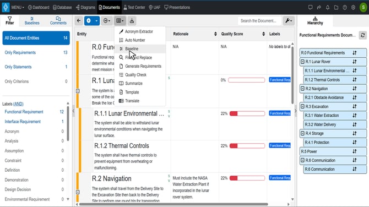This screenshot has width=369, height=207.
Task: Collapse R.1 Lunar Rover in hierarchy
Action: 303,62
